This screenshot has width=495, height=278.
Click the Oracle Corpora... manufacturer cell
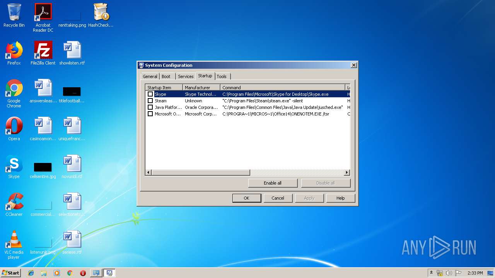click(x=201, y=107)
